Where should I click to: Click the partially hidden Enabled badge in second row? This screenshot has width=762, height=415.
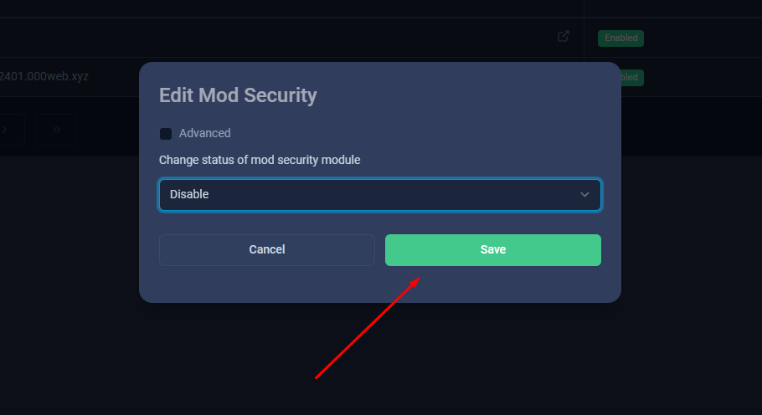point(632,78)
